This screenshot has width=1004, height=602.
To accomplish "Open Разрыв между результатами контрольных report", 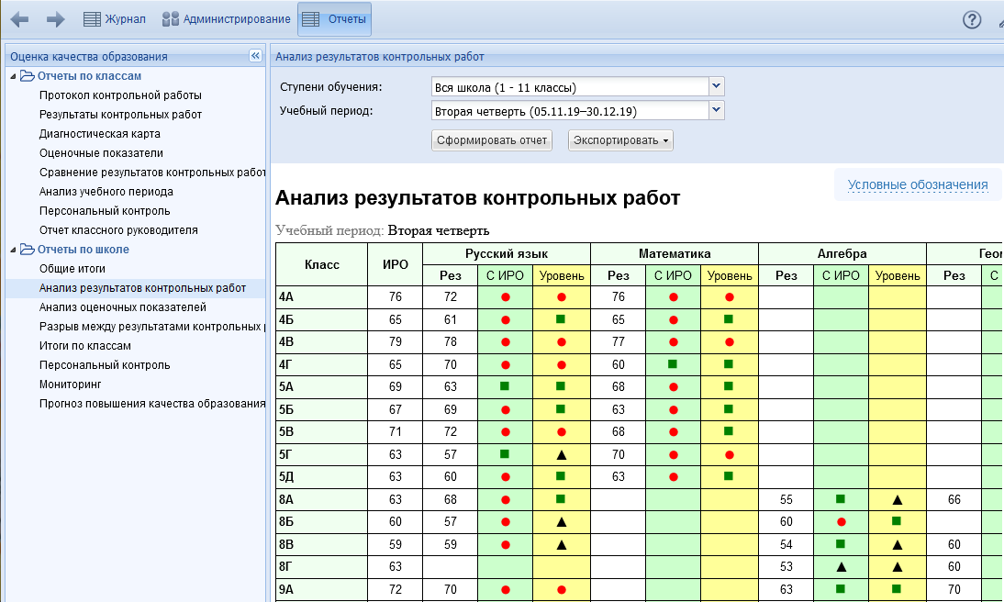I will coord(152,327).
